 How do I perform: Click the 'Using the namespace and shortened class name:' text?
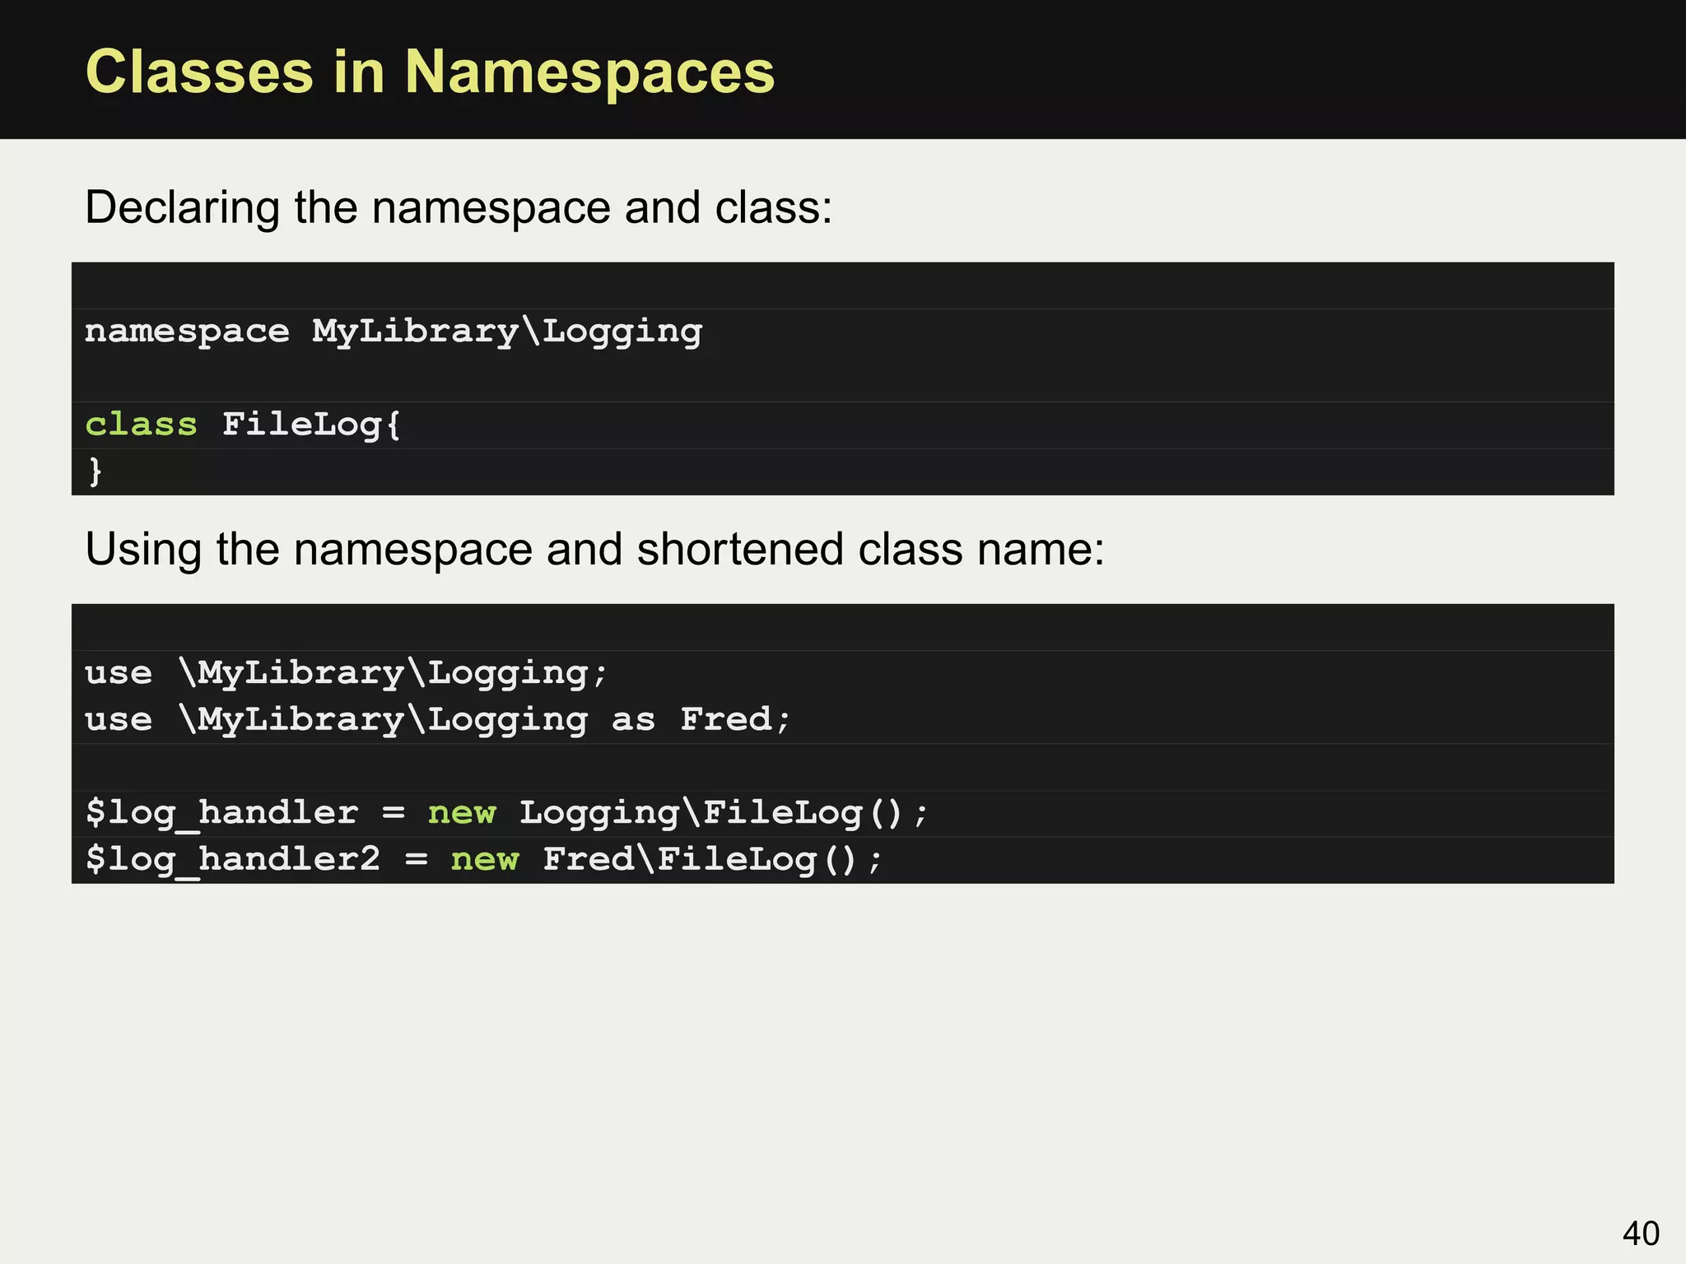(x=594, y=549)
